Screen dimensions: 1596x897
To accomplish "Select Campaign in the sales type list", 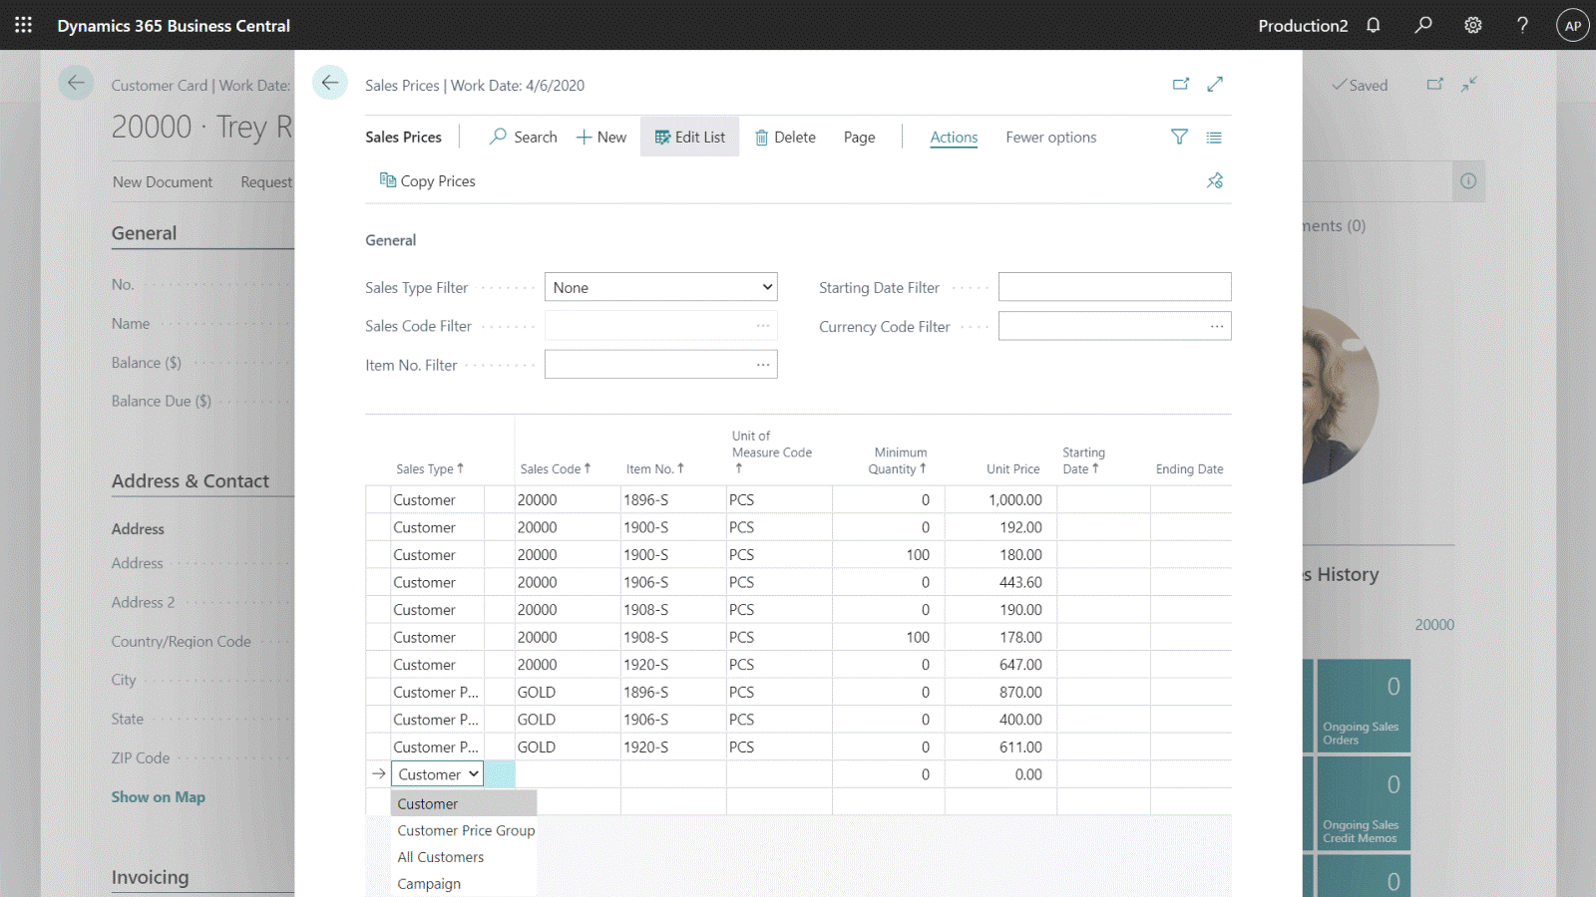I will coord(429,884).
